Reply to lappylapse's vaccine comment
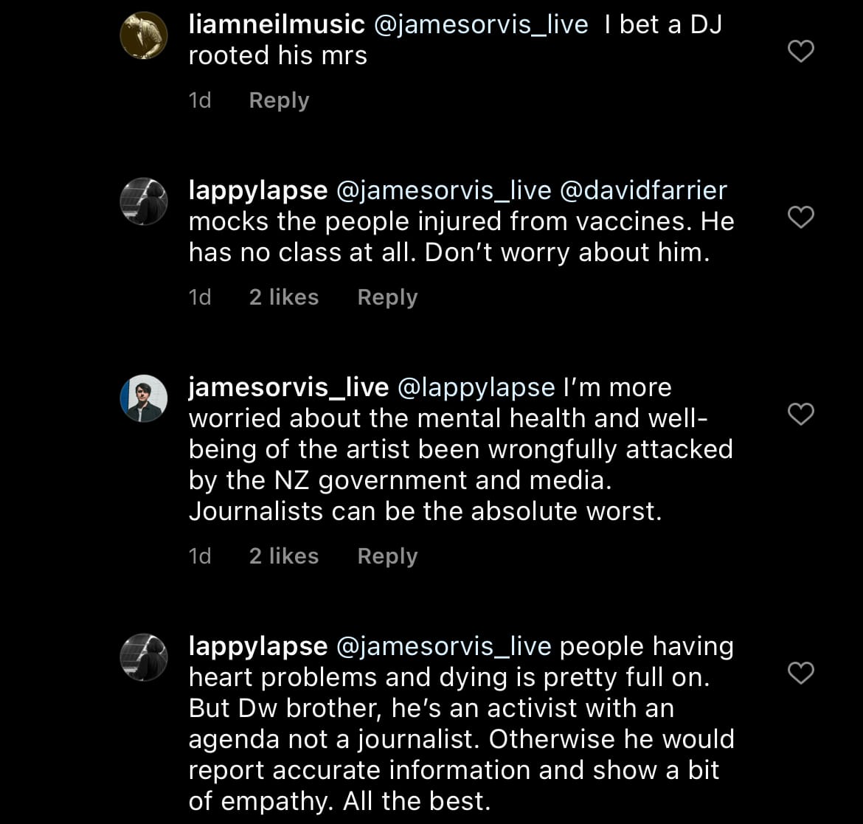Screen dimensions: 863x824 [x=387, y=297]
